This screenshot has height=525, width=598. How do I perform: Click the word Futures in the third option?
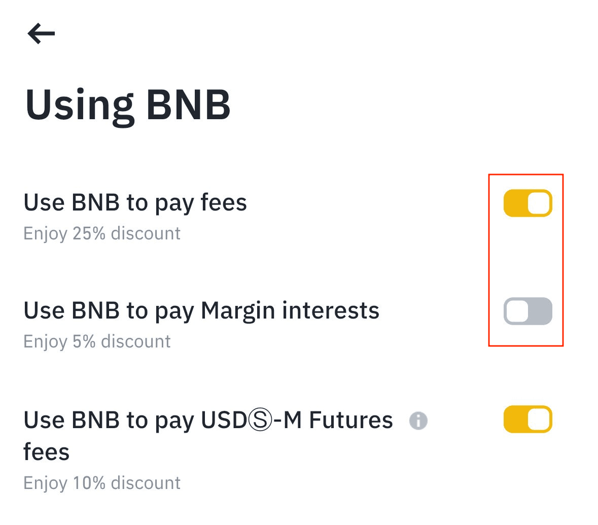[x=351, y=421]
